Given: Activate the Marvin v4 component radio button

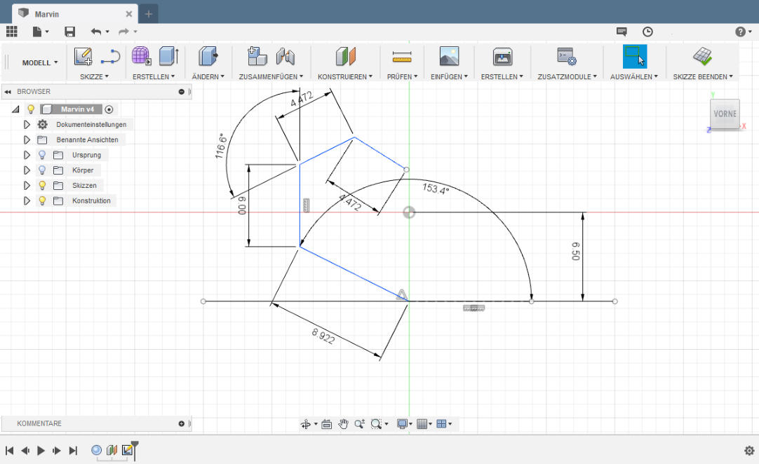Looking at the screenshot, I should pyautogui.click(x=109, y=110).
